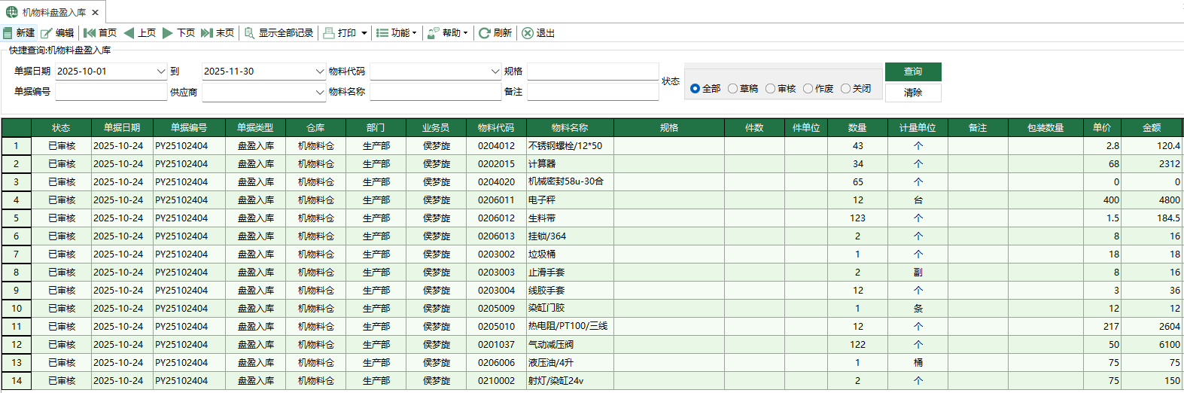Expand the 打印 dropdown arrow
1184x393 pixels.
point(364,33)
